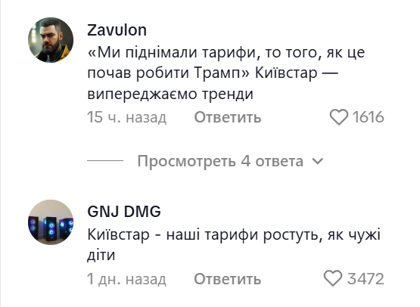Click the Zavulon username

pyautogui.click(x=117, y=30)
